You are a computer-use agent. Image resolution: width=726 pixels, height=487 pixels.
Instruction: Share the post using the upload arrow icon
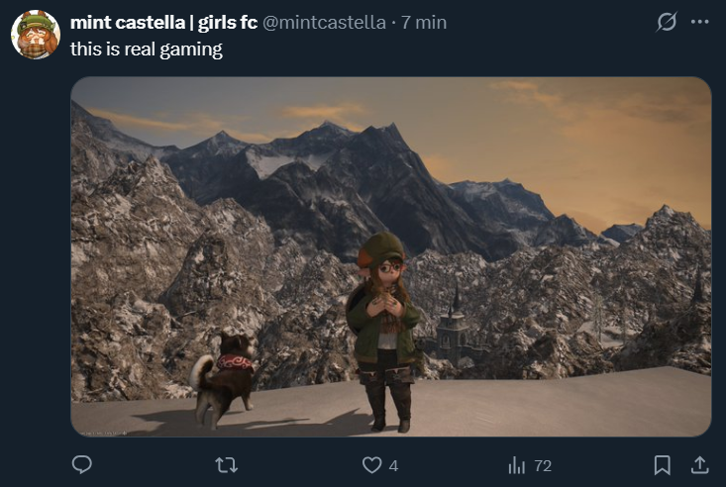point(699,465)
